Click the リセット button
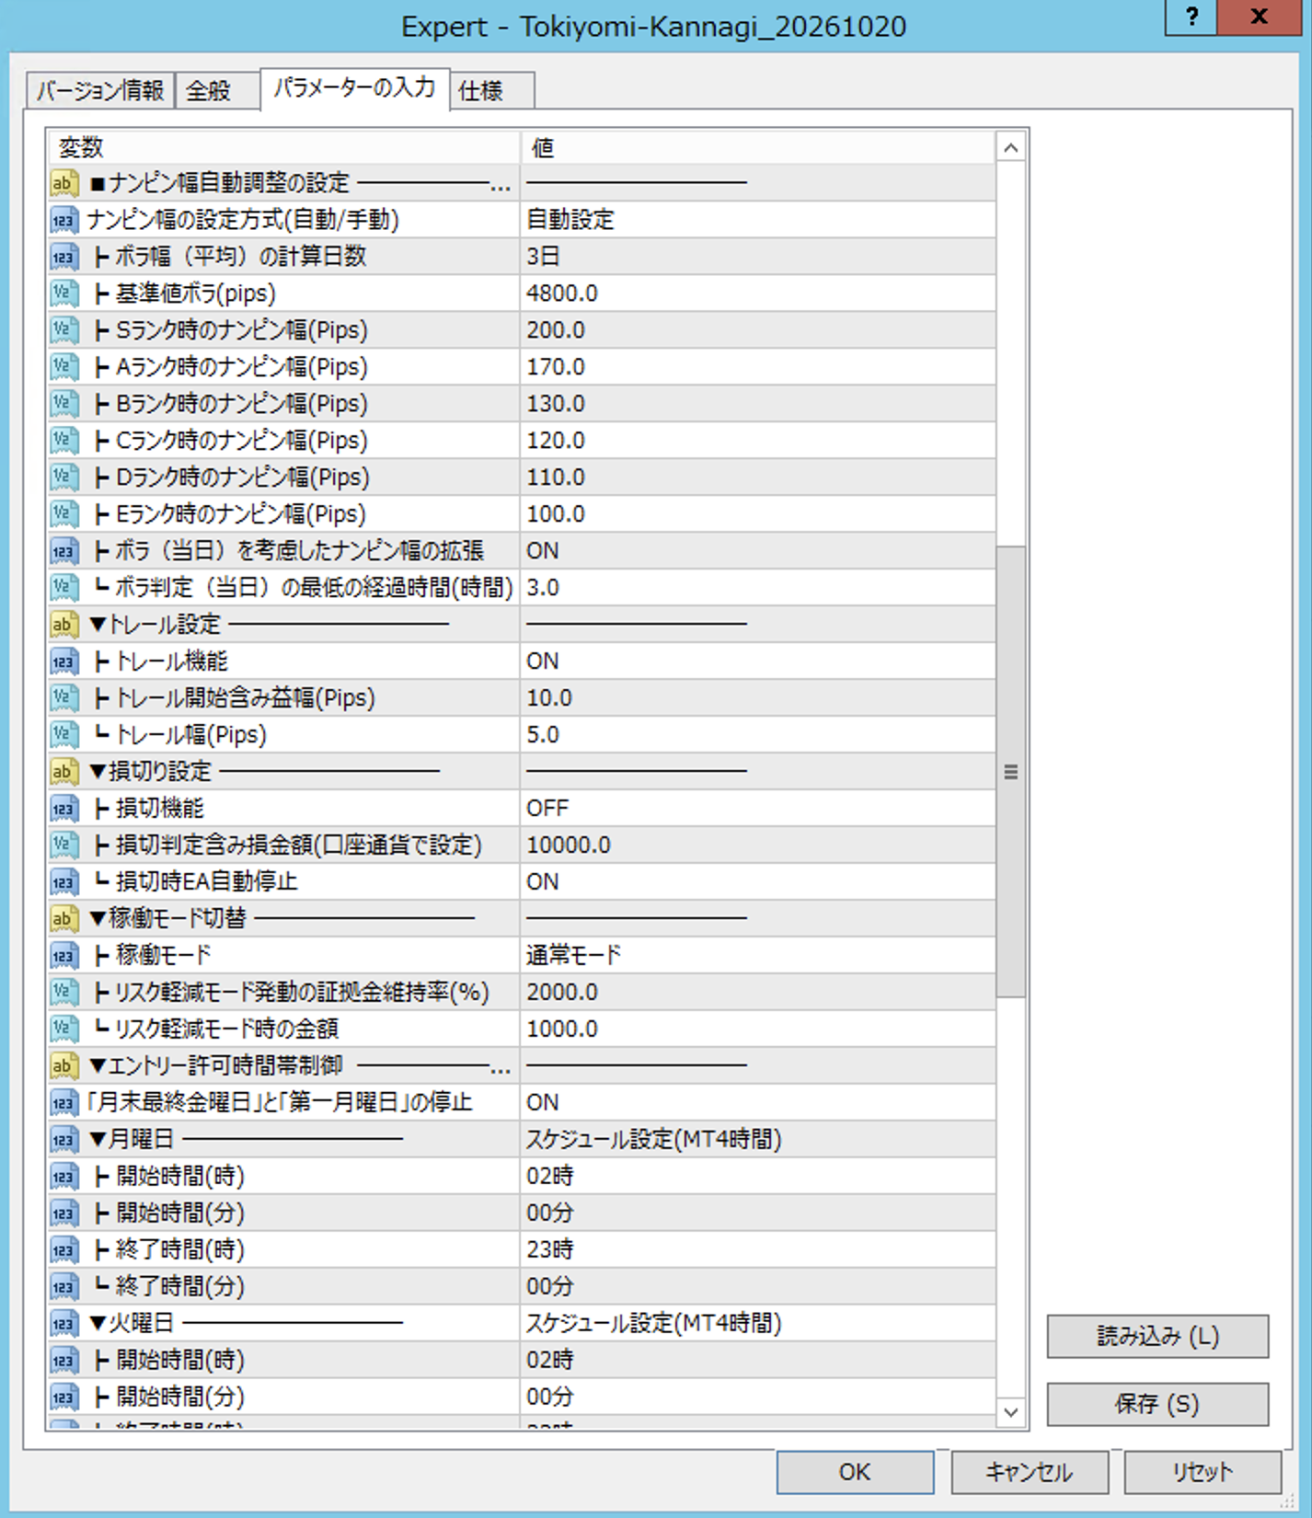1312x1518 pixels. pos(1203,1472)
